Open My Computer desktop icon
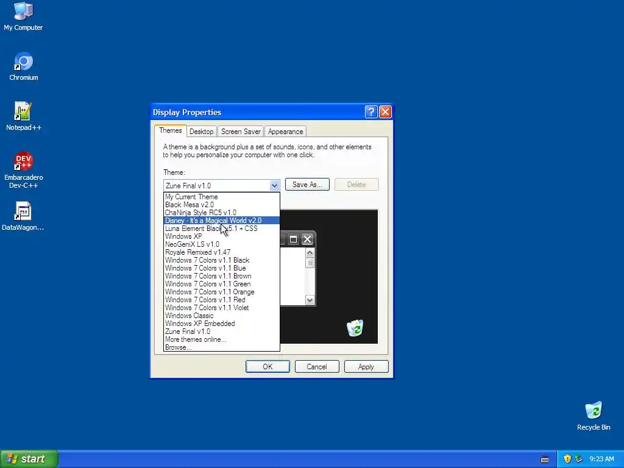This screenshot has width=624, height=468. (x=23, y=16)
